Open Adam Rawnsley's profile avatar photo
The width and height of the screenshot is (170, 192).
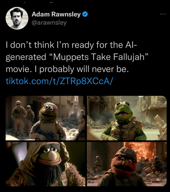(17, 18)
